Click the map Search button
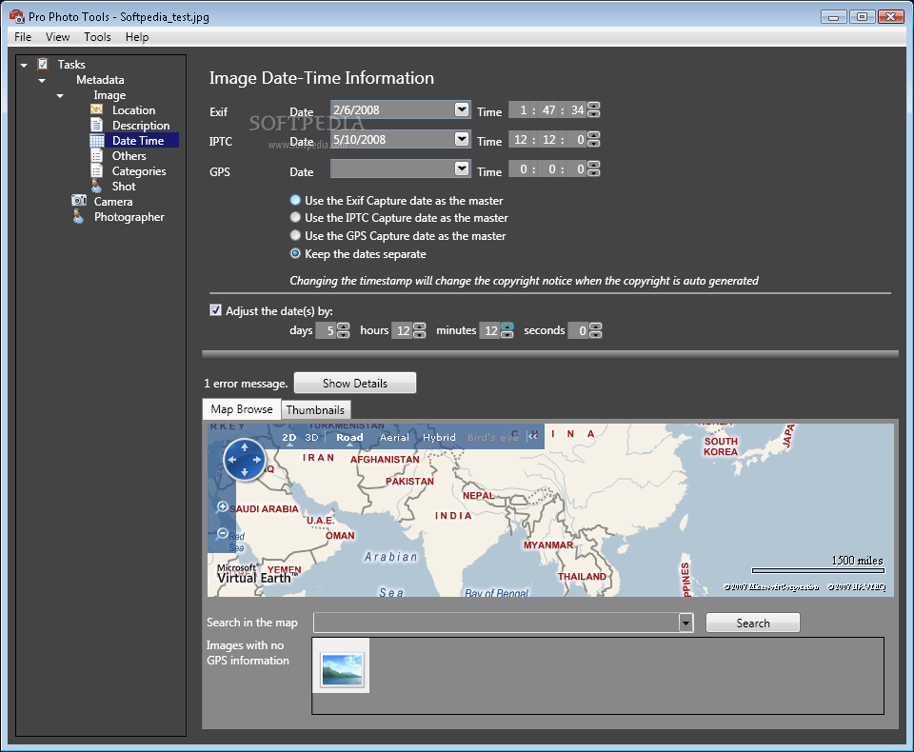 pos(752,623)
